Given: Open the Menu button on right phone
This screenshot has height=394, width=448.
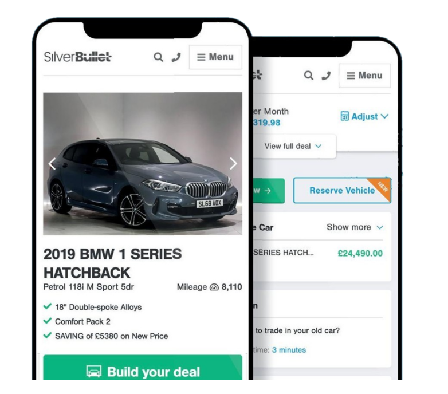Looking at the screenshot, I should point(364,76).
